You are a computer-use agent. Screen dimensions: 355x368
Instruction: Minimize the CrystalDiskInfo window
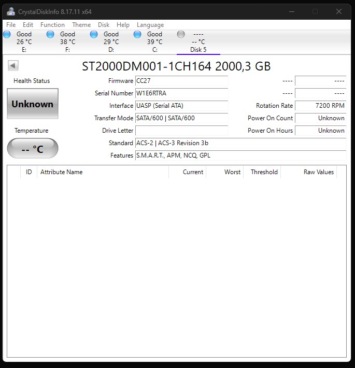[292, 11]
